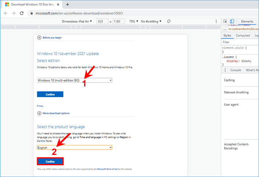
Task: Click the Select the product language heading
Action: coord(61,127)
